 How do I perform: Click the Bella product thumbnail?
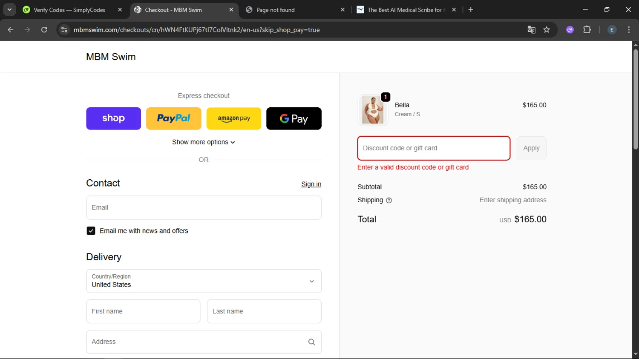point(373,109)
